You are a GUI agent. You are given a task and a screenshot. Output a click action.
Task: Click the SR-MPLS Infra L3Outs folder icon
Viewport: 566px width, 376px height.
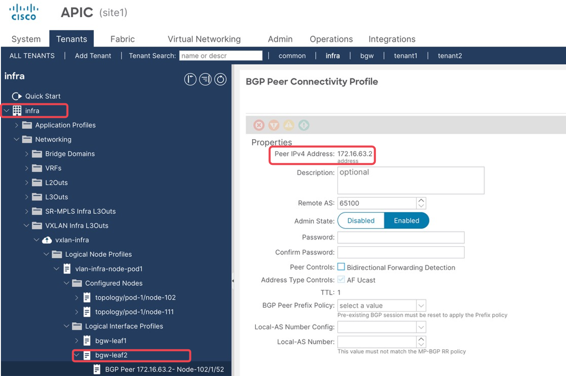coord(37,211)
